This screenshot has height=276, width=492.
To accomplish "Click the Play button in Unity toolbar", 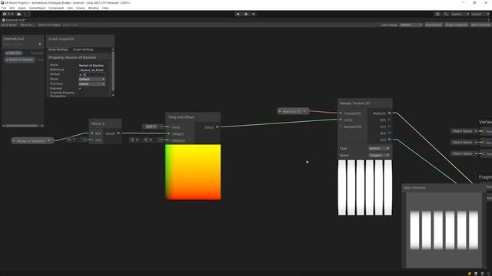I will (x=238, y=14).
